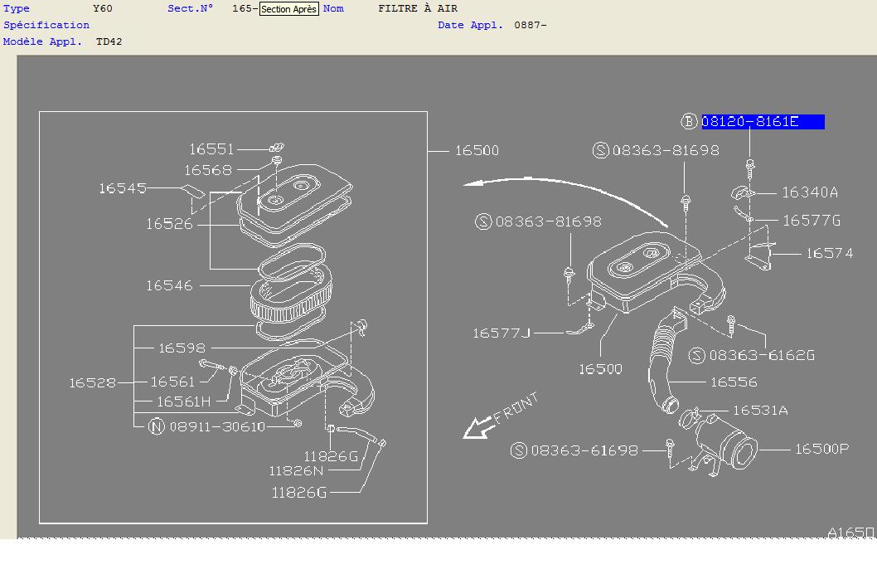The width and height of the screenshot is (877, 579).
Task: Select the 16574 bracket part label
Action: [x=829, y=254]
